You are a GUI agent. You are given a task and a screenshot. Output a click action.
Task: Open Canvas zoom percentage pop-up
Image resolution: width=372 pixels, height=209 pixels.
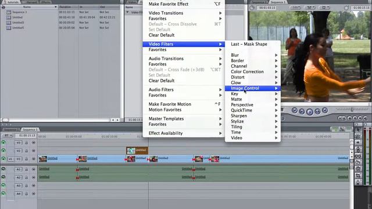point(295,8)
